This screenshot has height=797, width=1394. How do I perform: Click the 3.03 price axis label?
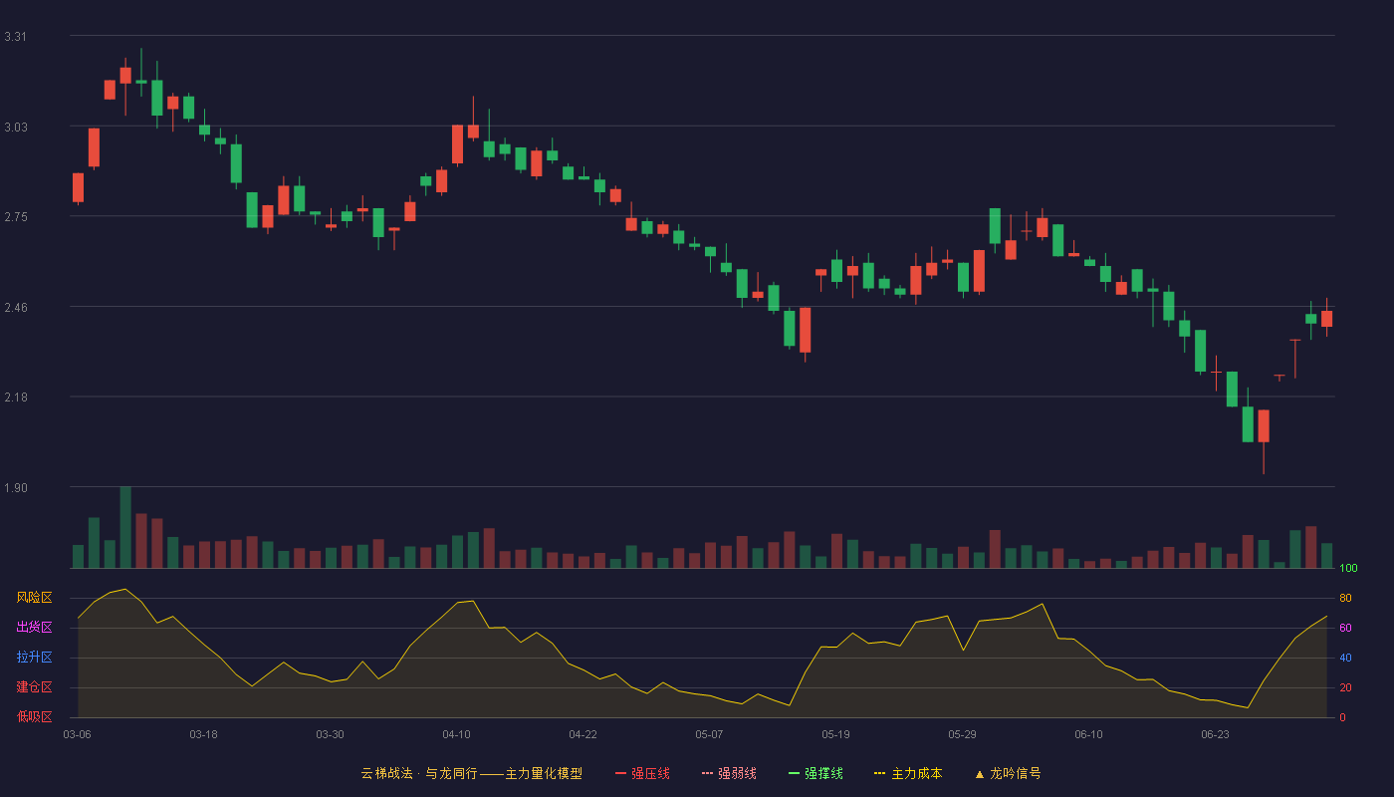coord(16,128)
